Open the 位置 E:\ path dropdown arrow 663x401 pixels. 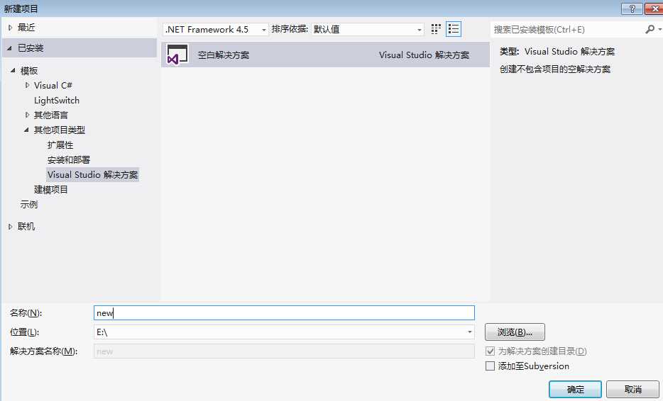click(x=469, y=332)
